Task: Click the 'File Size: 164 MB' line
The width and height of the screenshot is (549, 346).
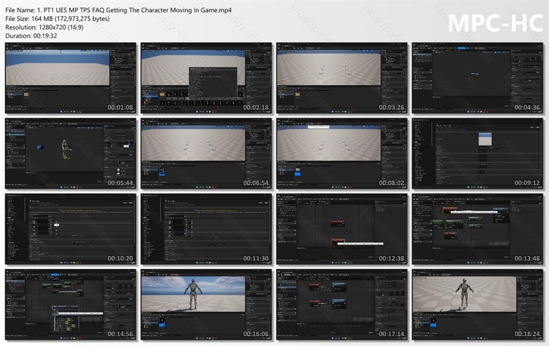Action: (x=57, y=18)
